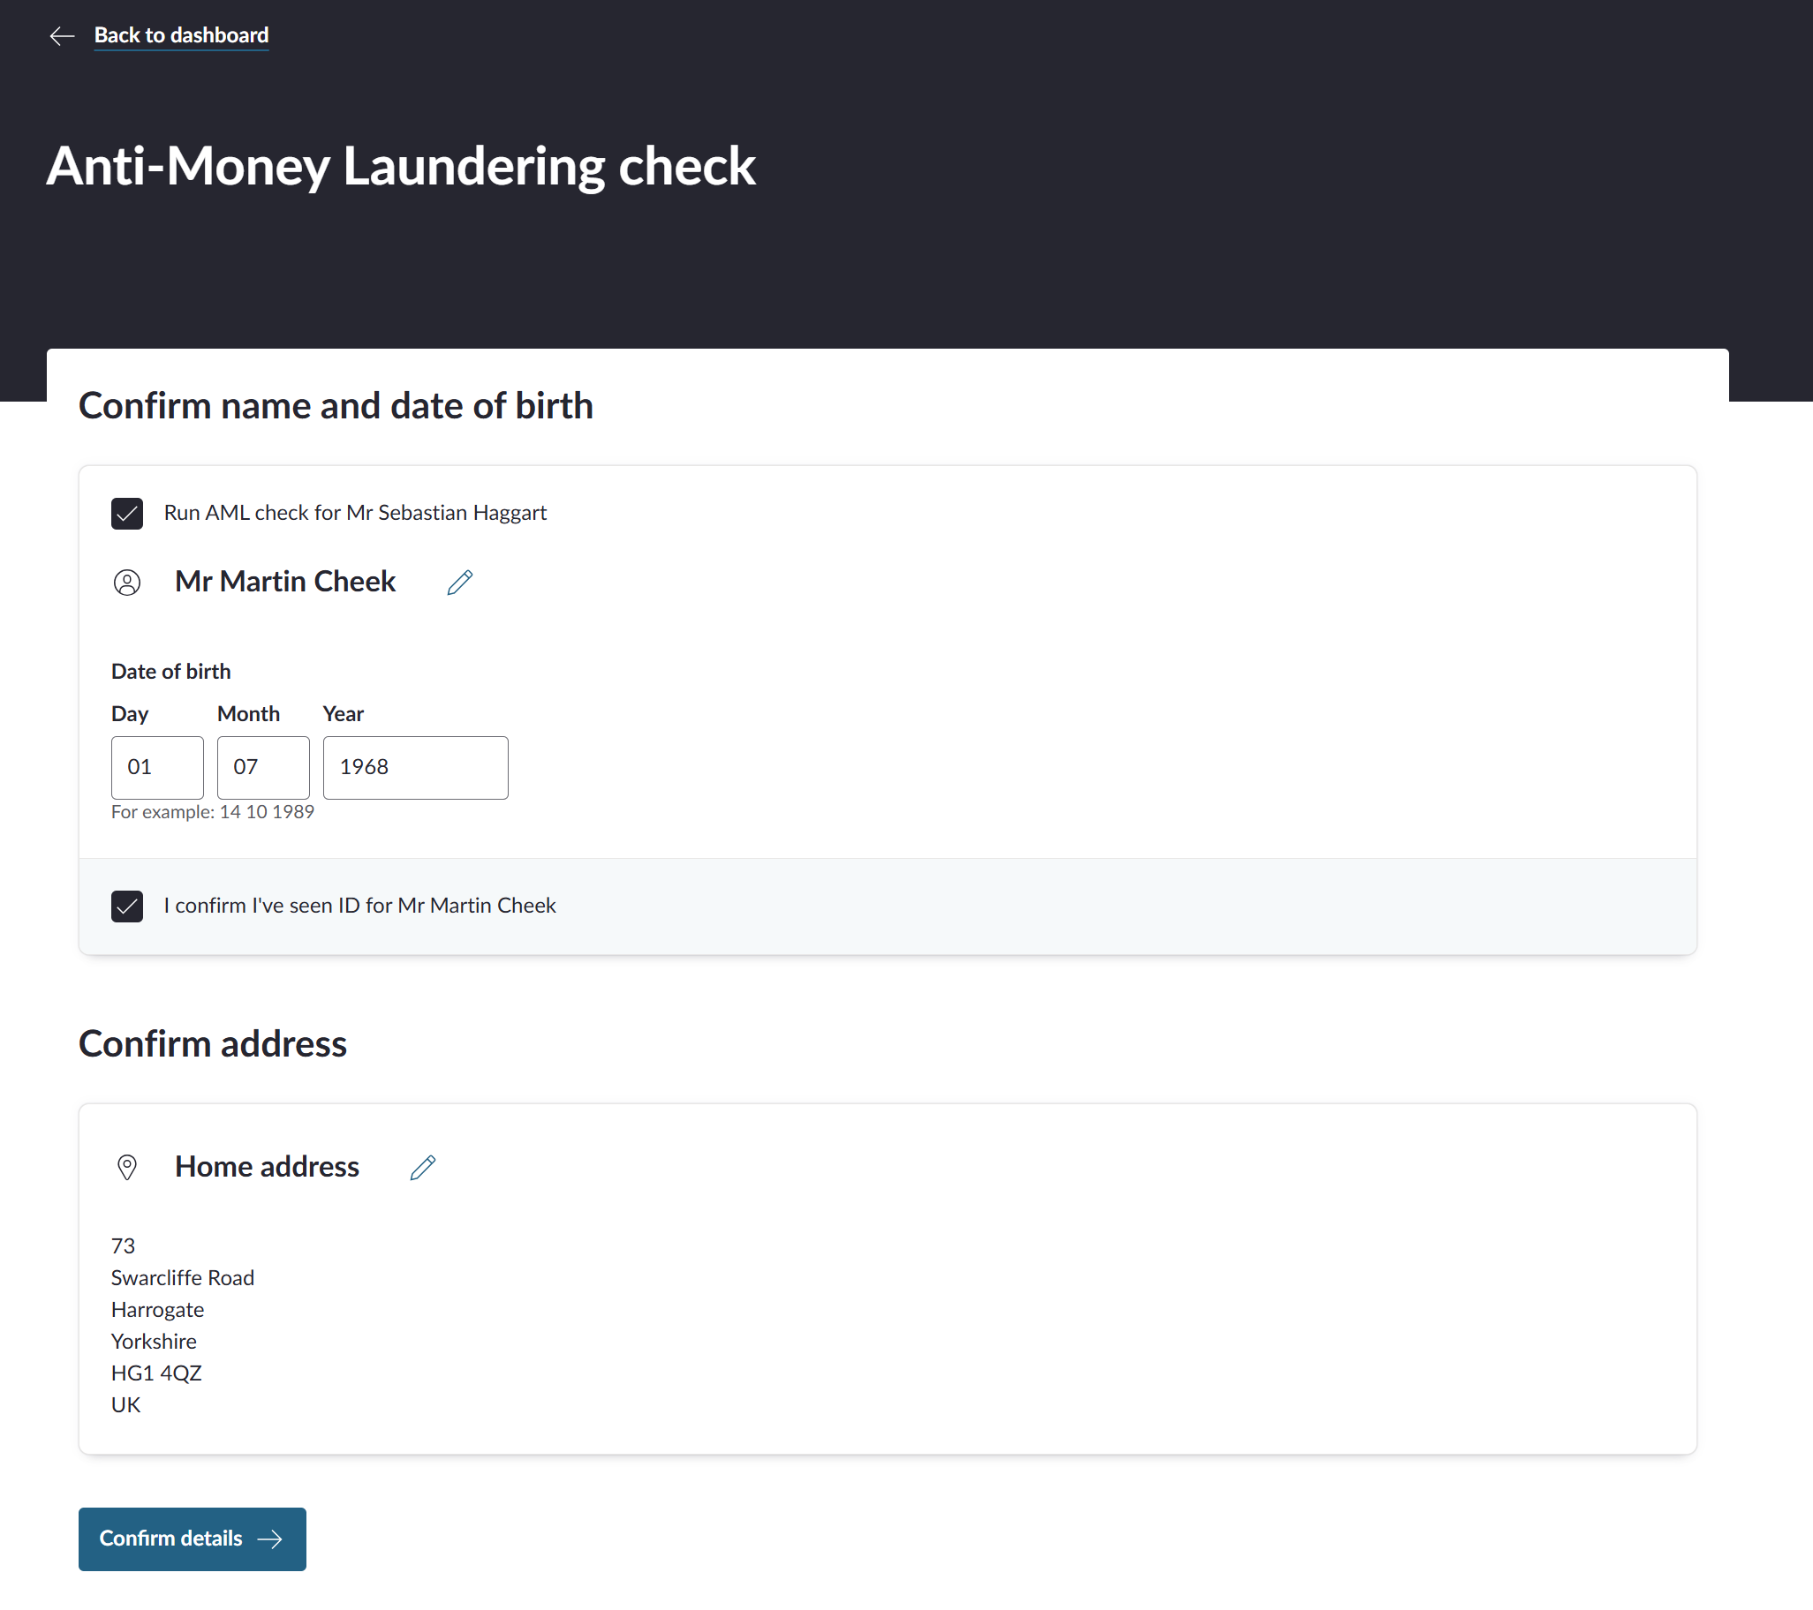Viewport: 1813px width, 1610px height.
Task: Click the Confirm name and date of birth heading
Action: tap(336, 406)
